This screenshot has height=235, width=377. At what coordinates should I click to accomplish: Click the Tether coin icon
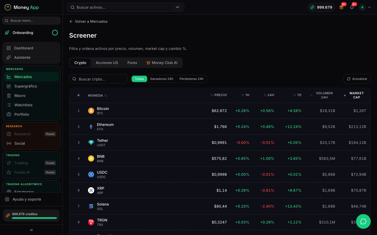click(x=91, y=142)
